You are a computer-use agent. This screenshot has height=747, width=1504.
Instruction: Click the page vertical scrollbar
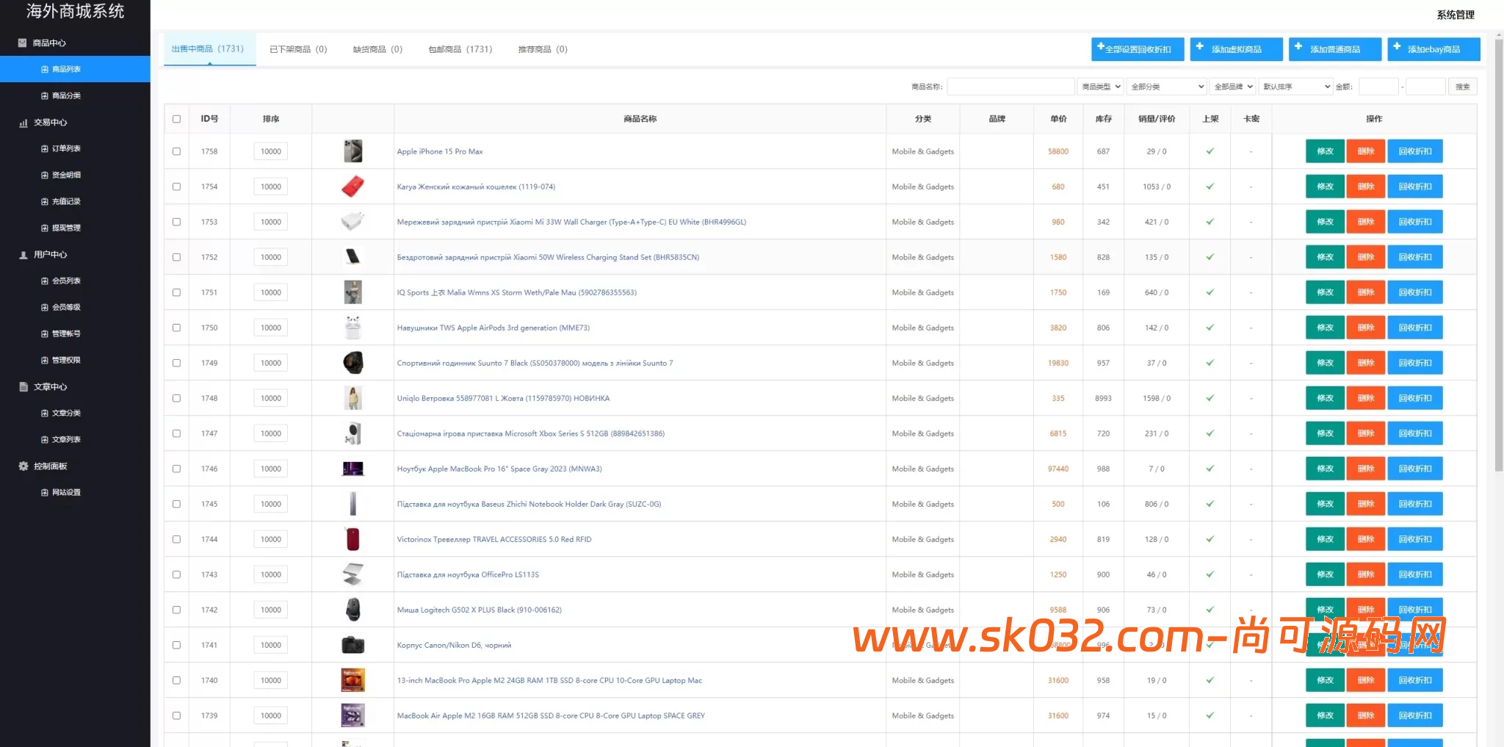tap(1499, 250)
